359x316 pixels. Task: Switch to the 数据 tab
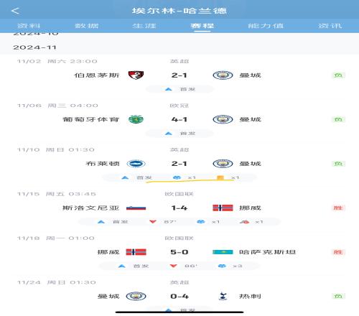(x=87, y=26)
